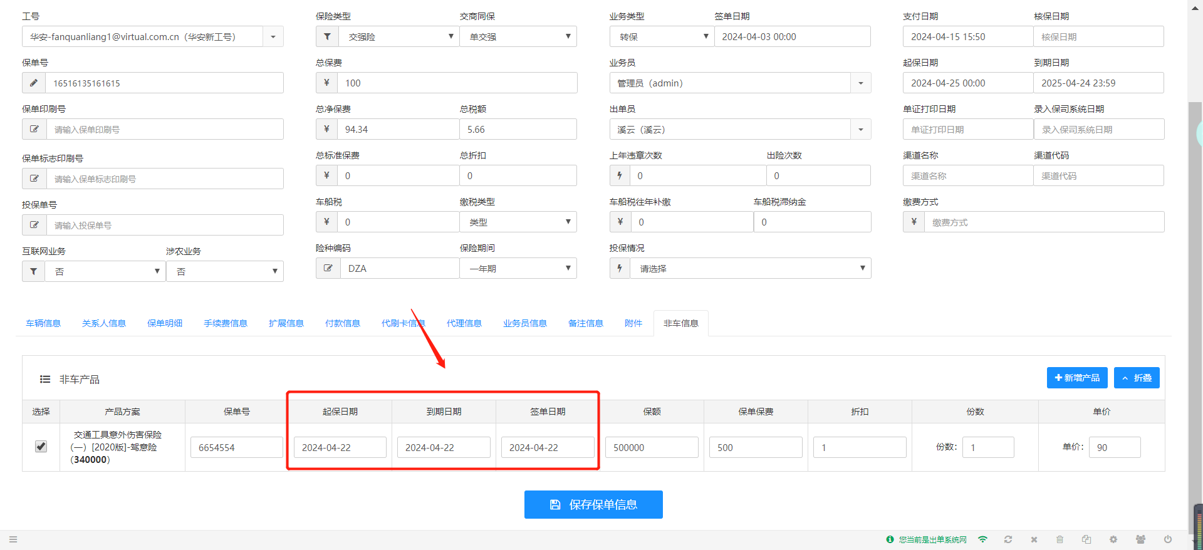Open the 投保情况 请选择 dropdown
The width and height of the screenshot is (1203, 550).
pyautogui.click(x=751, y=268)
